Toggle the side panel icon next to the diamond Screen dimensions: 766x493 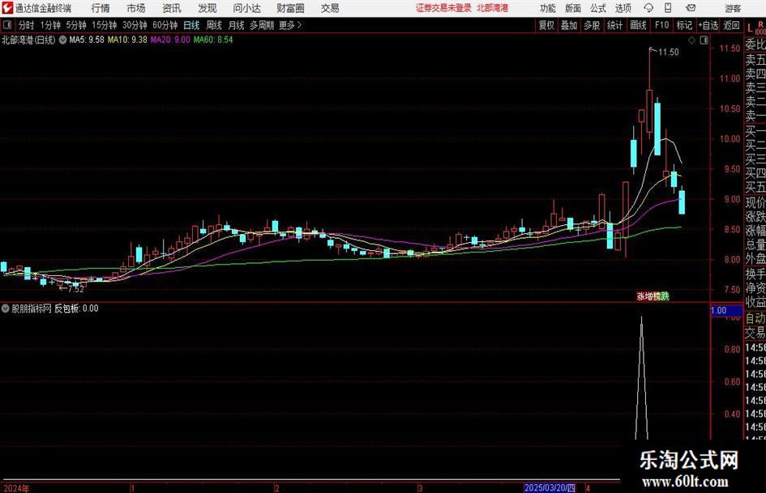tap(704, 40)
